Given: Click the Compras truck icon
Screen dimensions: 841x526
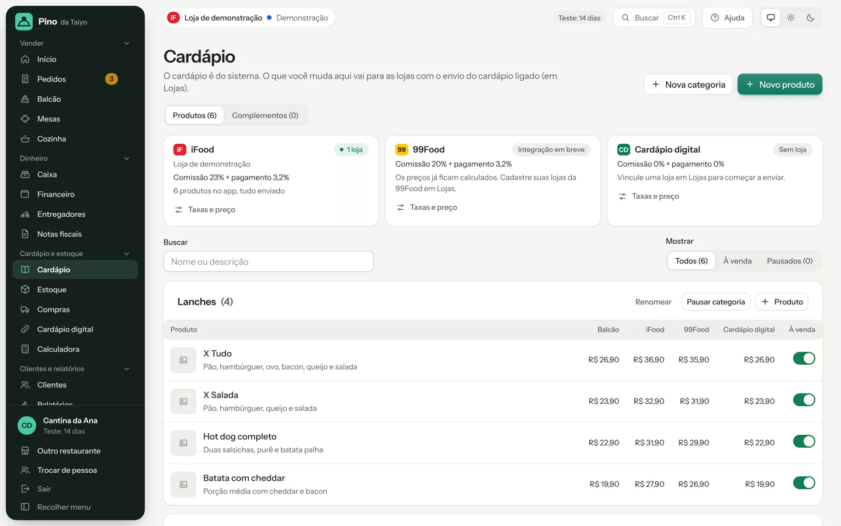Looking at the screenshot, I should click(25, 309).
